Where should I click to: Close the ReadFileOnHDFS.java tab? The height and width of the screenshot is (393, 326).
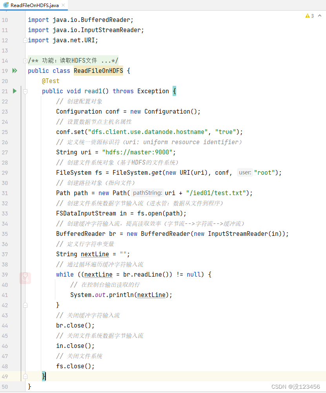click(x=64, y=6)
